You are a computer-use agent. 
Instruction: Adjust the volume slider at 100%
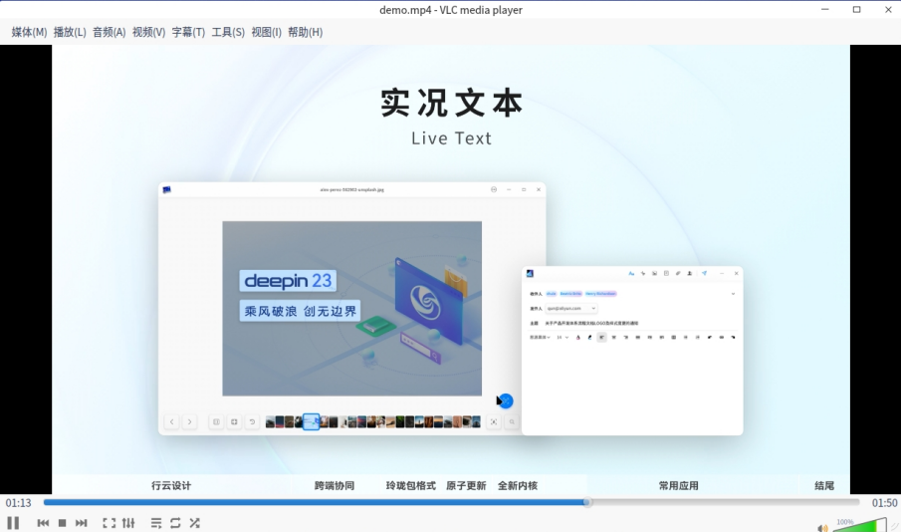[860, 524]
